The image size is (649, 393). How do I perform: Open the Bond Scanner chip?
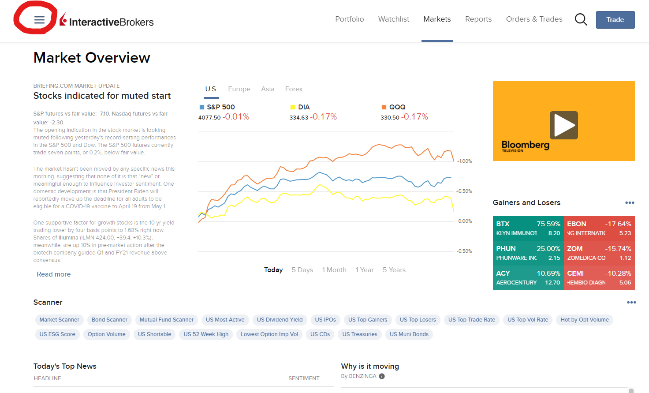(x=109, y=320)
